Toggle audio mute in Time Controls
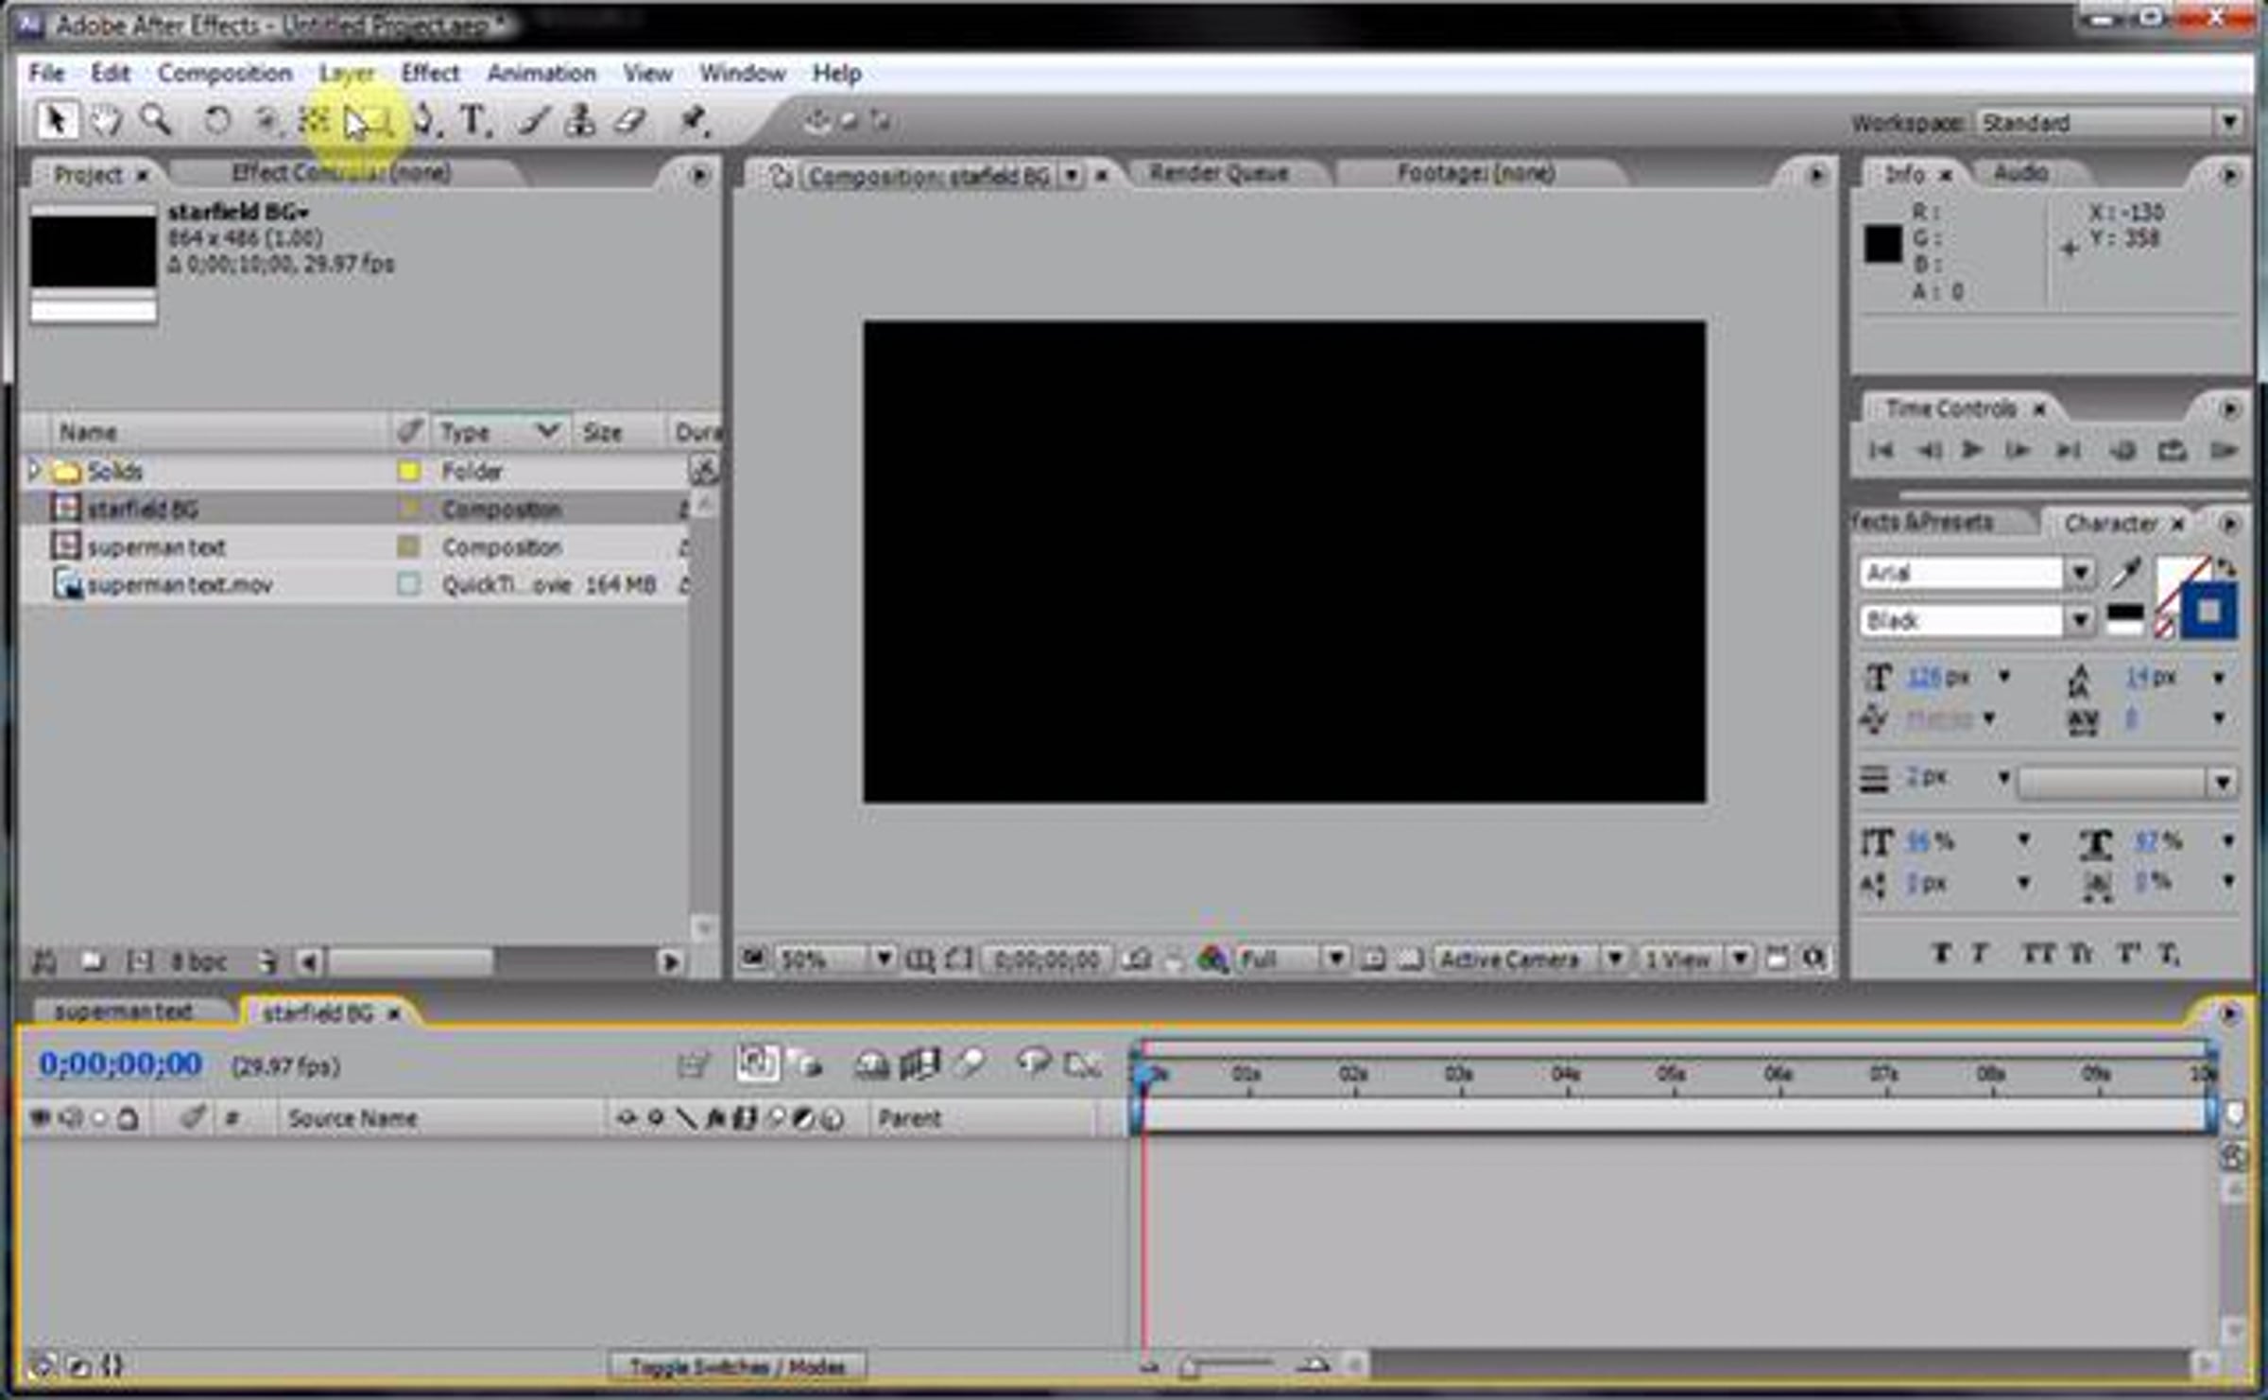The image size is (2268, 1400). click(2122, 450)
